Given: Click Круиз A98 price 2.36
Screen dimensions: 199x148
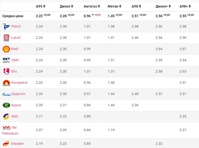Looking at the screenshot, I should click(135, 105).
